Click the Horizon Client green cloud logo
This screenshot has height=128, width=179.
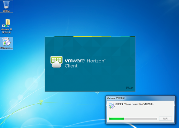point(56,62)
